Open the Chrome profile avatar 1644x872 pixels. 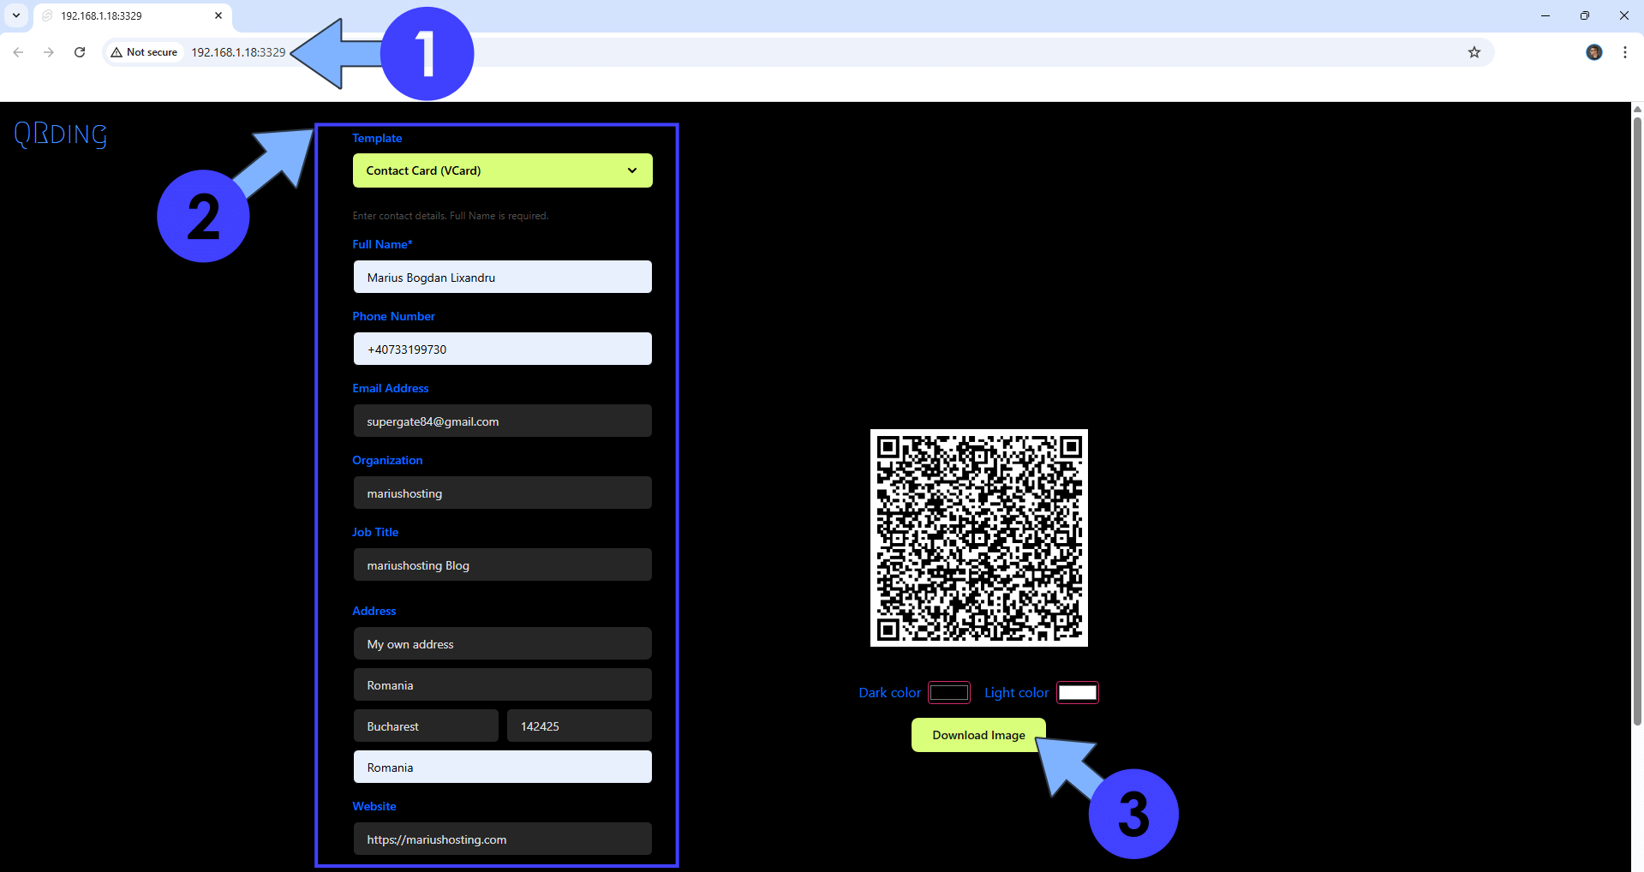click(x=1593, y=52)
